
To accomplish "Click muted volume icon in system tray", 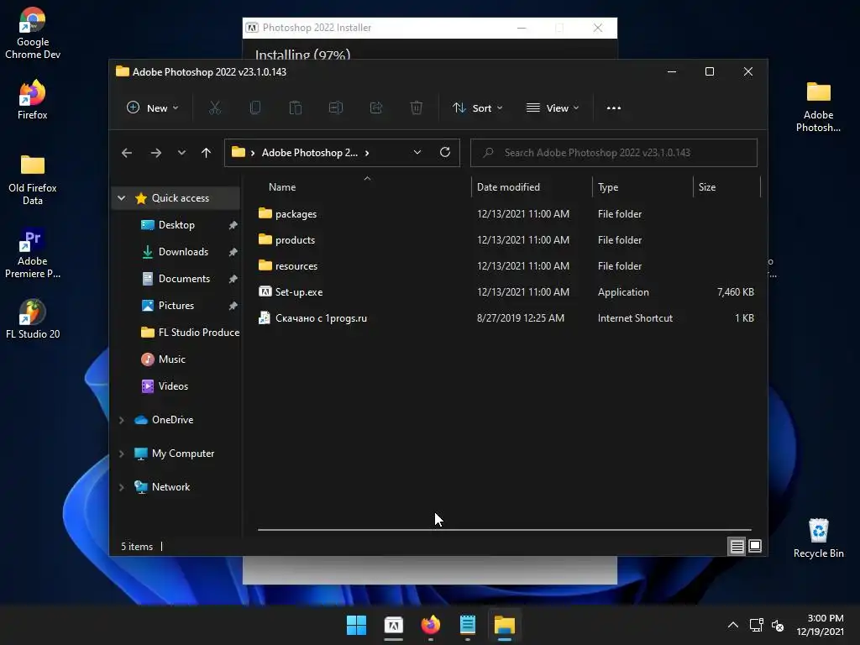I will click(778, 625).
